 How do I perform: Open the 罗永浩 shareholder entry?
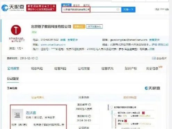(121, 121)
